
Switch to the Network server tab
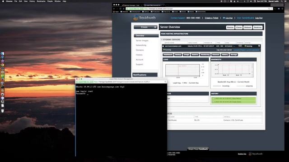(x=215, y=54)
